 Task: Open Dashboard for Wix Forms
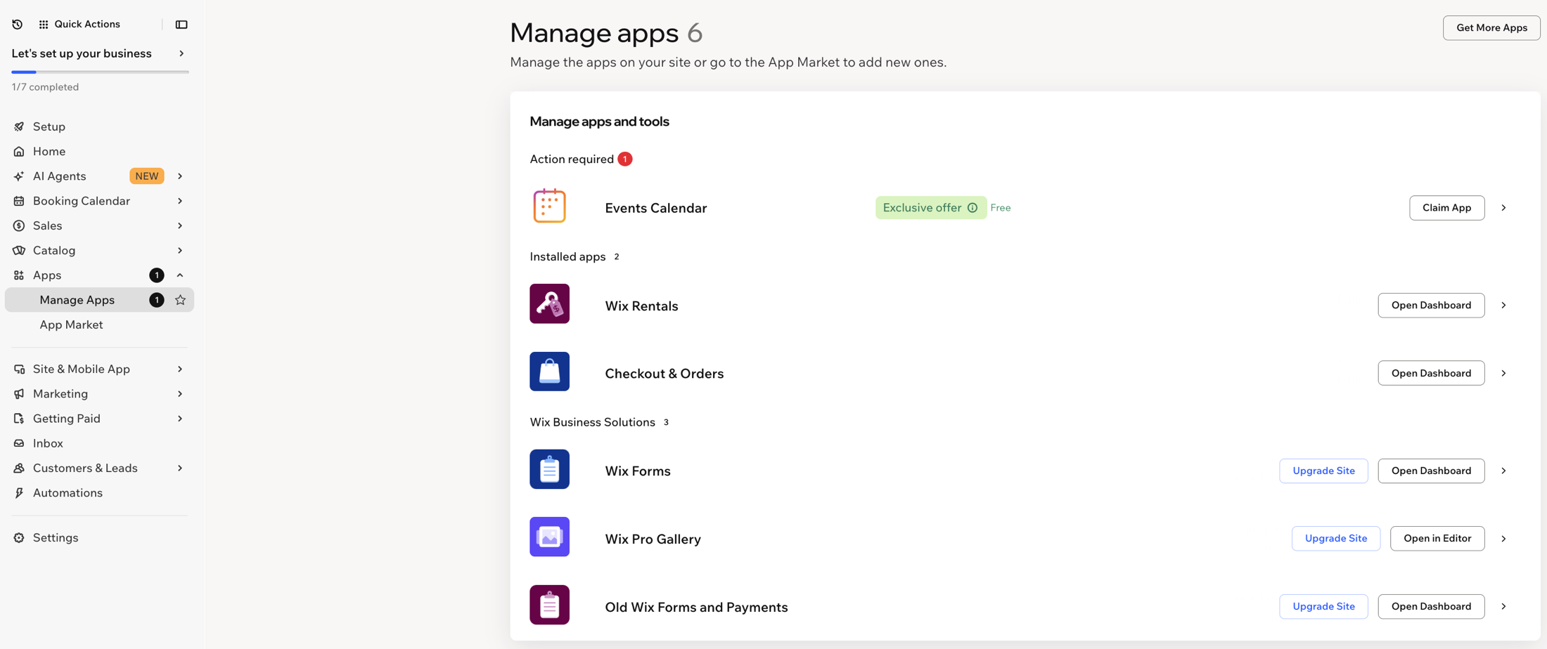point(1431,471)
